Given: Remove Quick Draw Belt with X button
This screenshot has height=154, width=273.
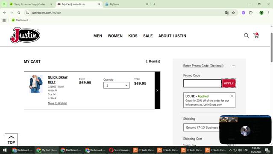Looking at the screenshot, I should tap(157, 90).
